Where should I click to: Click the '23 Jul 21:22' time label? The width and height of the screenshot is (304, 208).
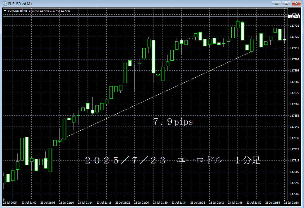click(123, 202)
